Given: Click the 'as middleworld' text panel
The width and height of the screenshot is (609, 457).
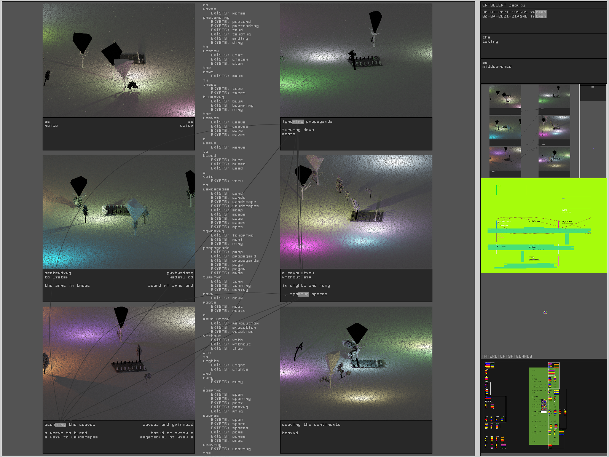Looking at the screenshot, I should (544, 70).
